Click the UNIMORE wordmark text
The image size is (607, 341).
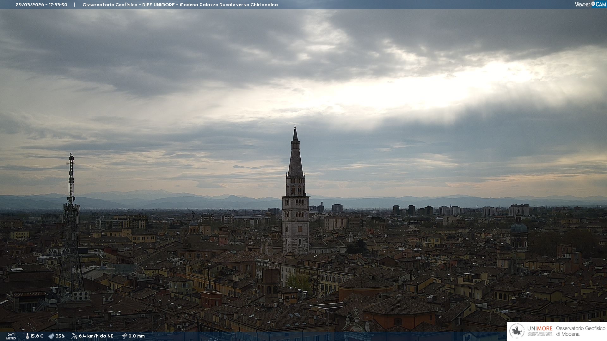tap(540, 329)
